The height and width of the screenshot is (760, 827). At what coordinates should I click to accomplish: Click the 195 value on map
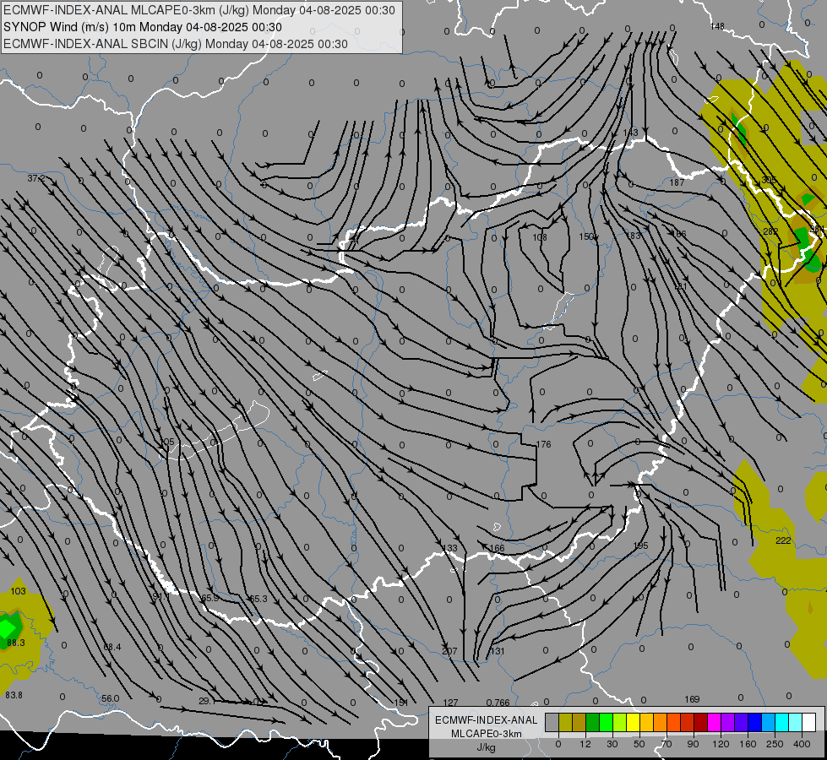click(640, 546)
